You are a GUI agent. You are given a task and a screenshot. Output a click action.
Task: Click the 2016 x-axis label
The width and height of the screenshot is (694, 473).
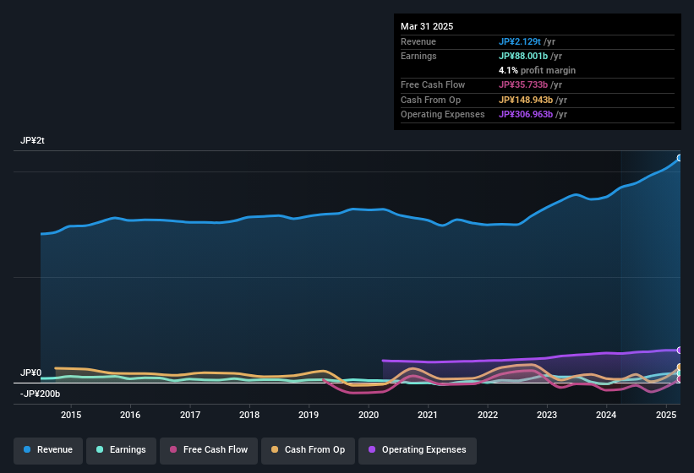point(130,415)
